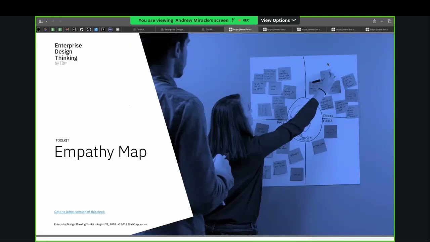This screenshot has height=242, width=430.
Task: Open the gray W pinned tab
Action: [x=118, y=30]
